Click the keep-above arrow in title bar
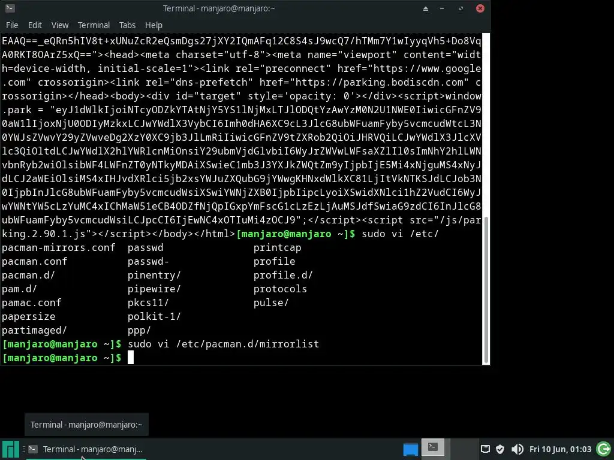The width and height of the screenshot is (614, 460). coord(426,8)
